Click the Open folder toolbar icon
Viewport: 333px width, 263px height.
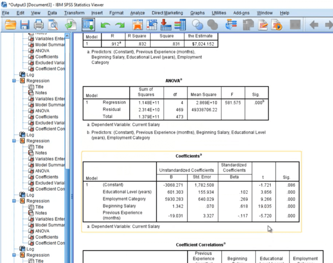click(10, 25)
